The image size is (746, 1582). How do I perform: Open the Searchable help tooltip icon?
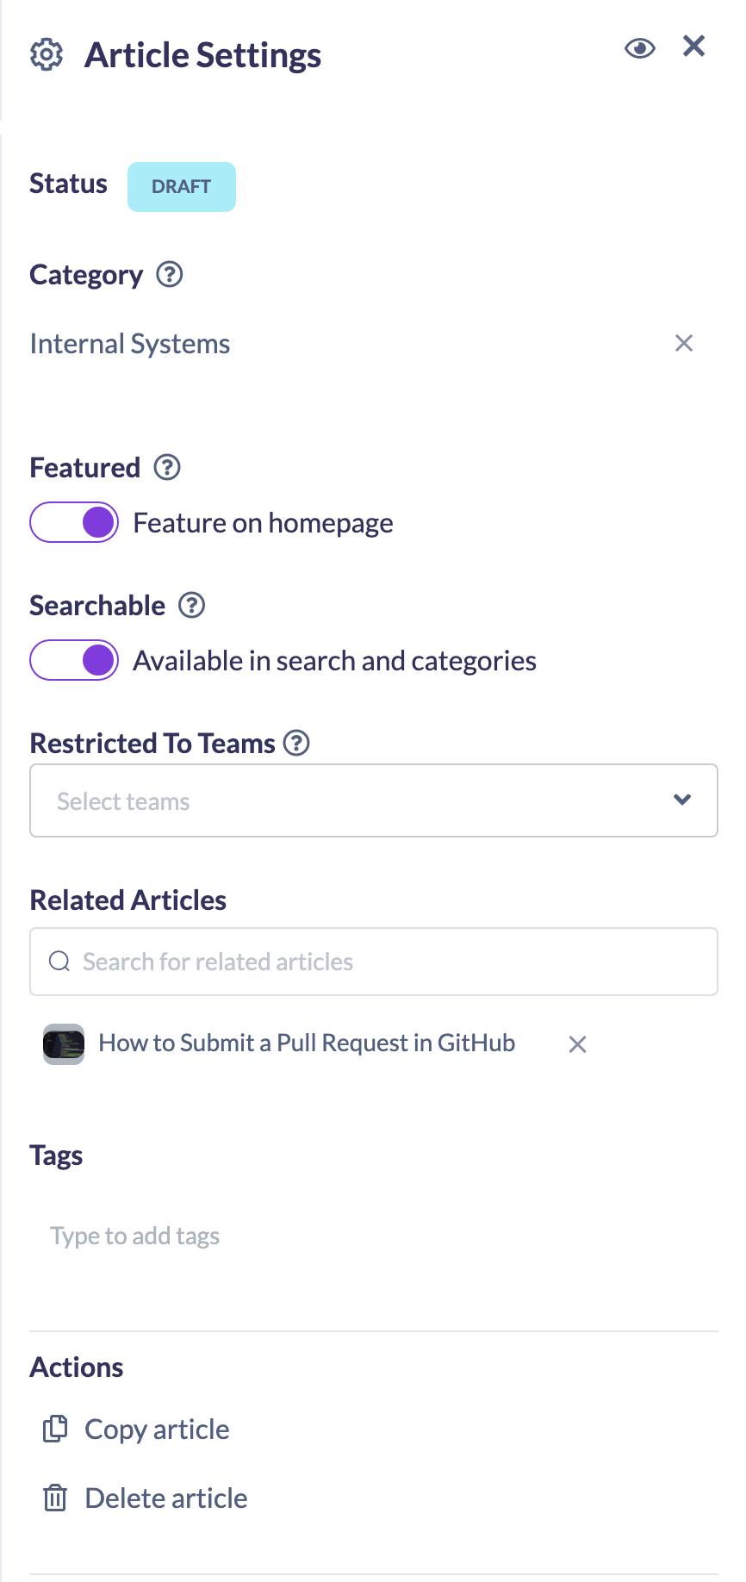tap(191, 606)
